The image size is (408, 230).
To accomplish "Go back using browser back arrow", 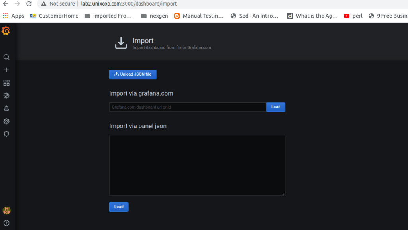I will (x=6, y=4).
